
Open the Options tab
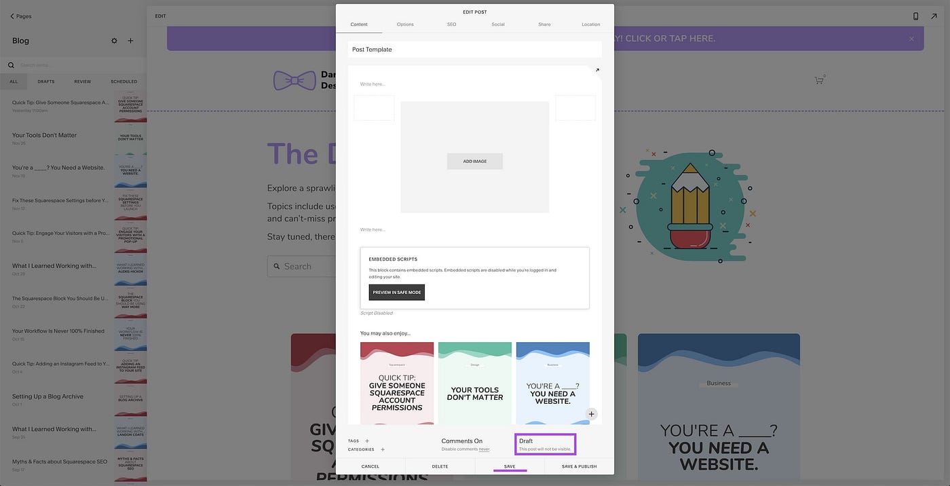coord(405,24)
